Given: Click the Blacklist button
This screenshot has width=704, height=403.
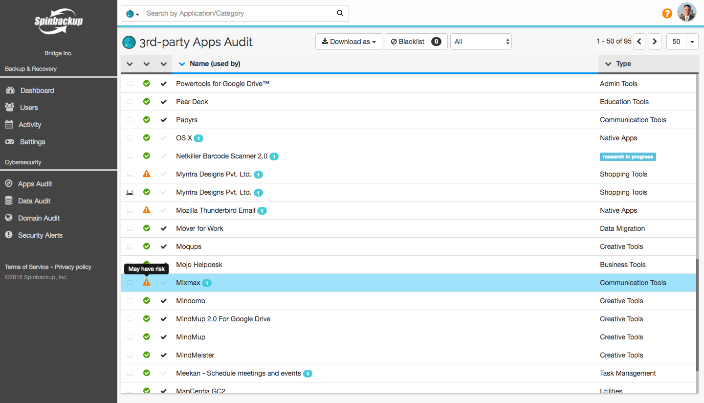Looking at the screenshot, I should [416, 42].
